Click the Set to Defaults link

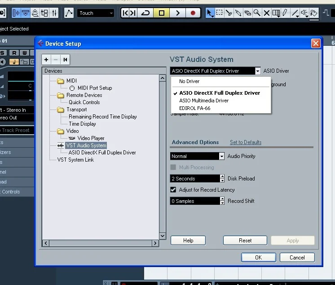[x=246, y=142]
